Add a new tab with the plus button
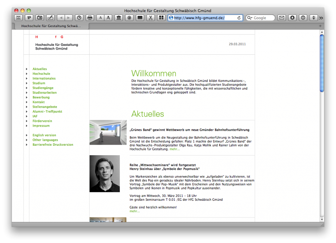The image size is (336, 243). (320, 26)
